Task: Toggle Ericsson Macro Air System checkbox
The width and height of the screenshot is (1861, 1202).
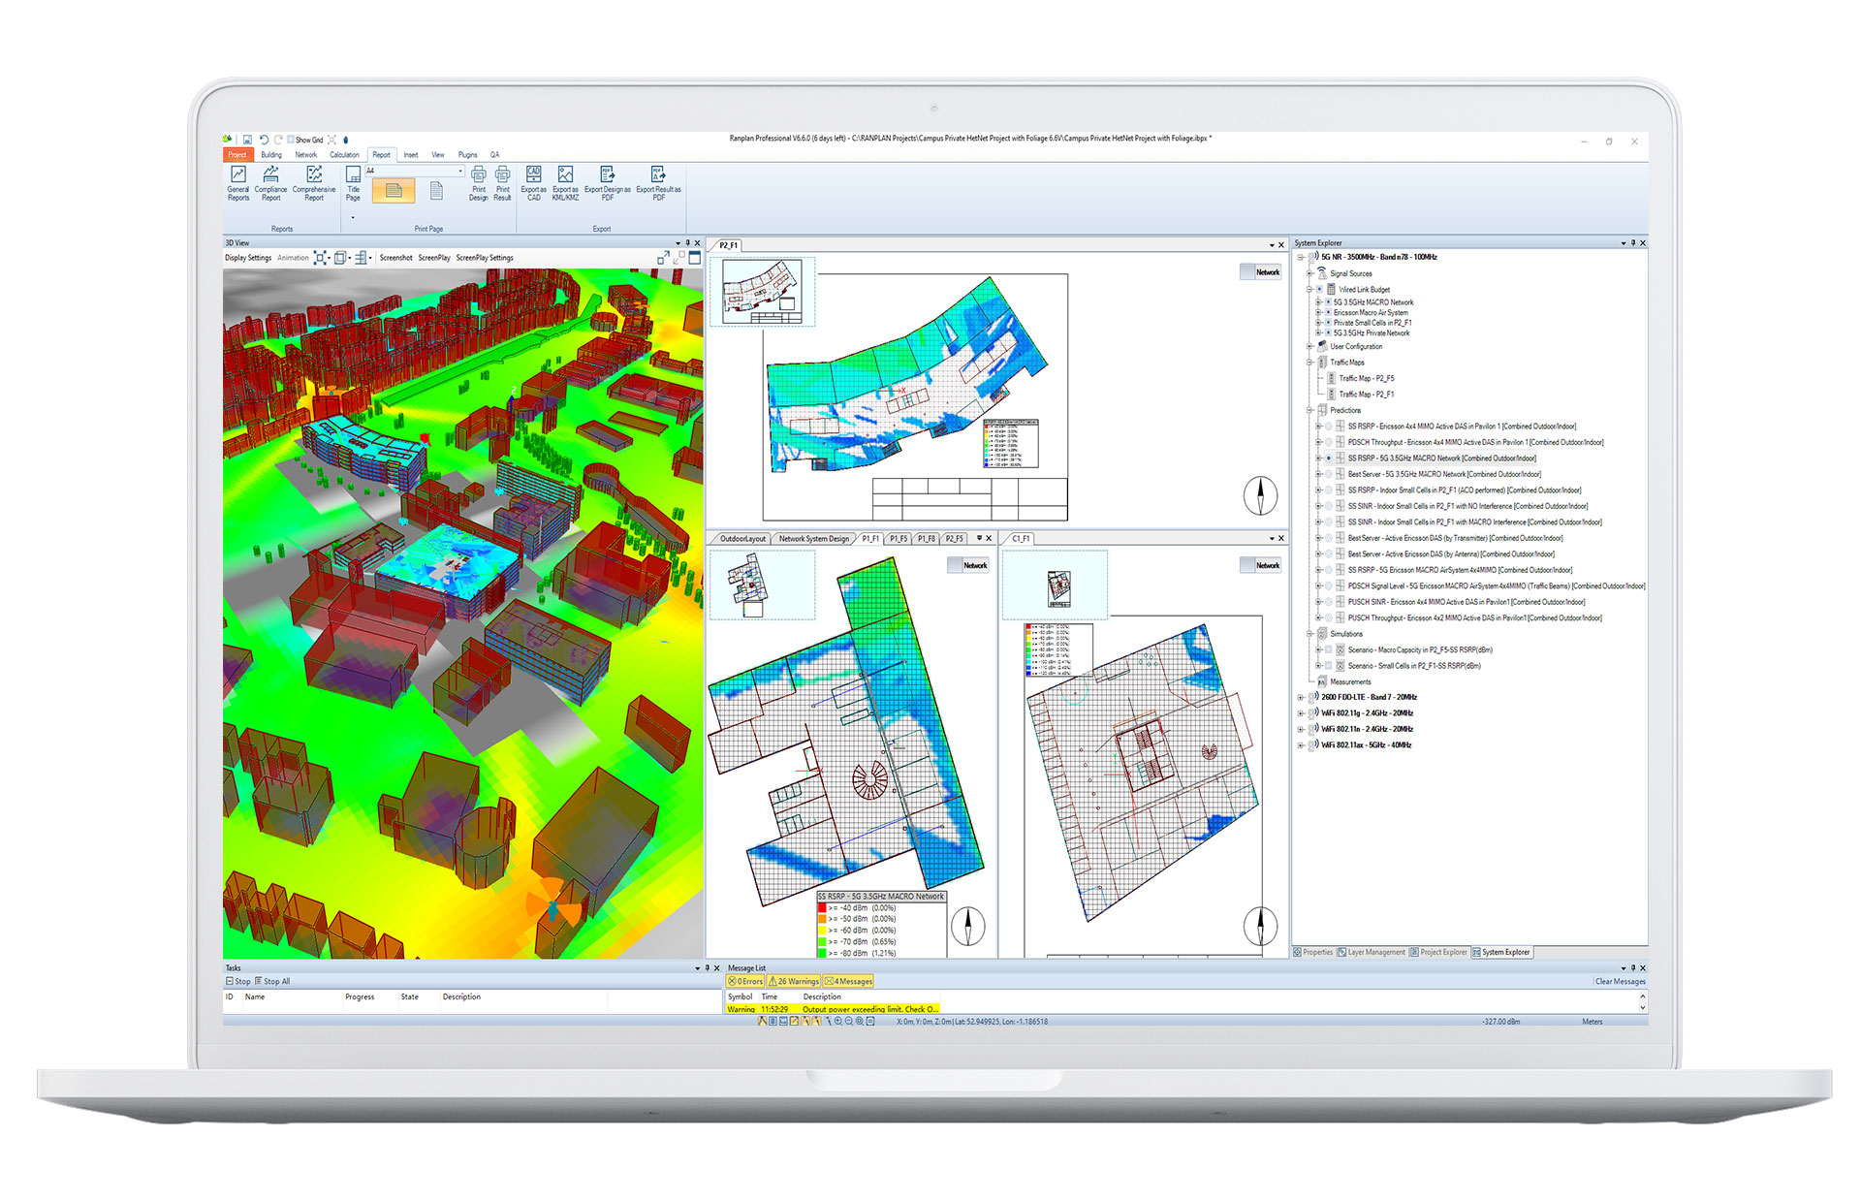Action: coord(1328,312)
